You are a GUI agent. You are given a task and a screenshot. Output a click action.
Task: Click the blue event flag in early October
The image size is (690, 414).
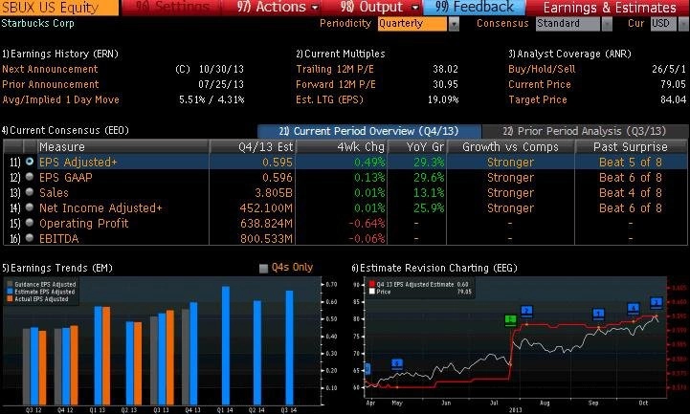[x=634, y=309]
